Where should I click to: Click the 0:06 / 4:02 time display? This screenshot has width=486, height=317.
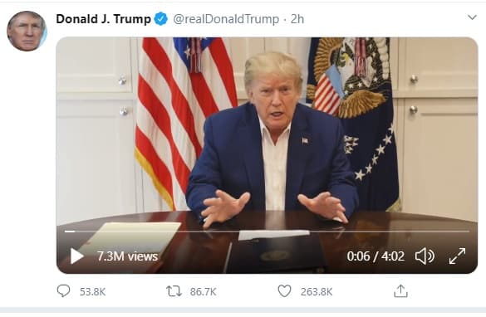376,256
